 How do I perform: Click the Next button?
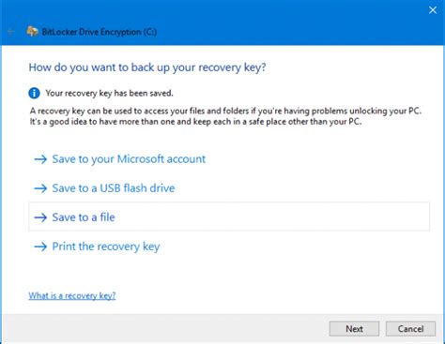pyautogui.click(x=354, y=329)
